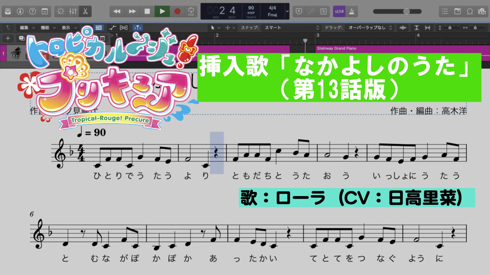Toggle horizontal auto zoom button
This screenshot has height=275, width=490.
point(428,28)
